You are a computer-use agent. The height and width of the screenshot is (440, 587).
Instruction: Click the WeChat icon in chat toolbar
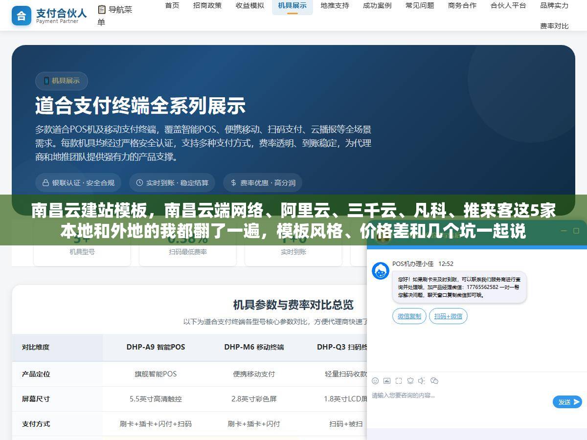(434, 380)
